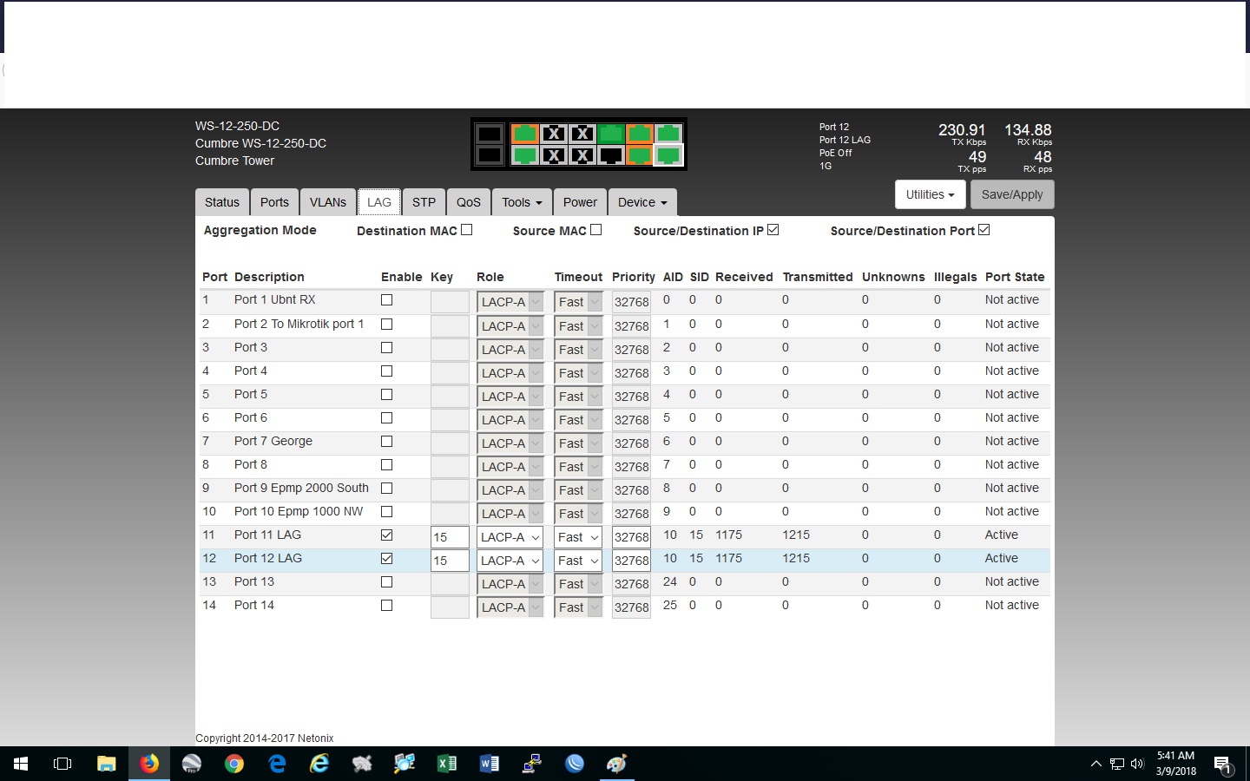This screenshot has width=1250, height=781.
Task: Switch to the VLANs tab
Action: (327, 202)
